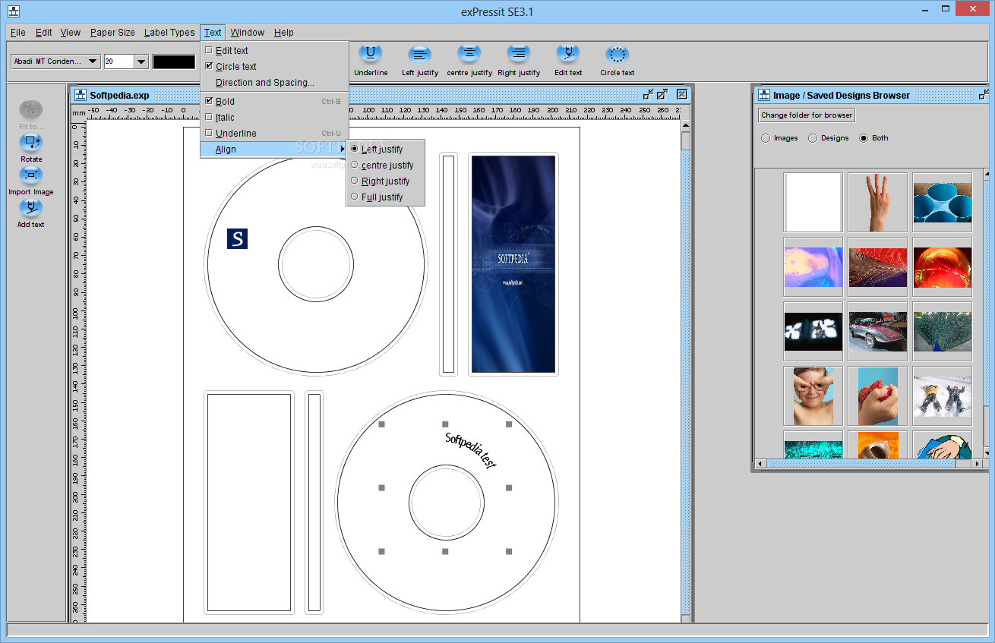The image size is (995, 643).
Task: Click the font size input field
Action: (x=119, y=61)
